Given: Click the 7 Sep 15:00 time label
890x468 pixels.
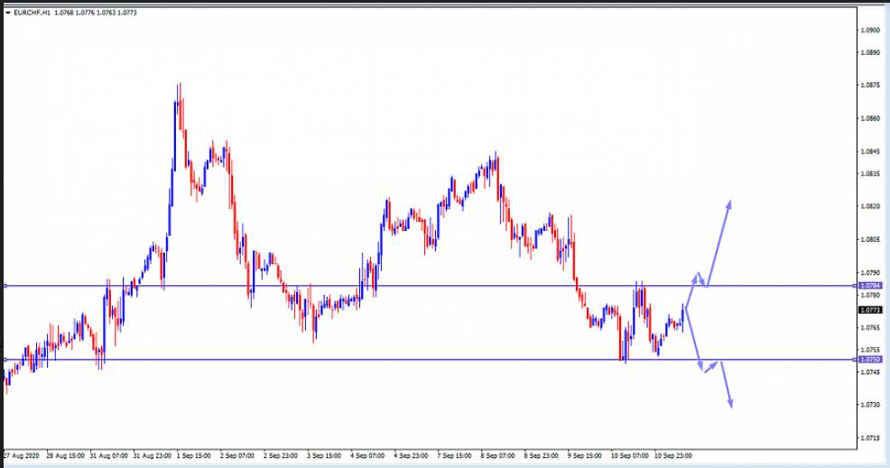Looking at the screenshot, I should point(454,455).
